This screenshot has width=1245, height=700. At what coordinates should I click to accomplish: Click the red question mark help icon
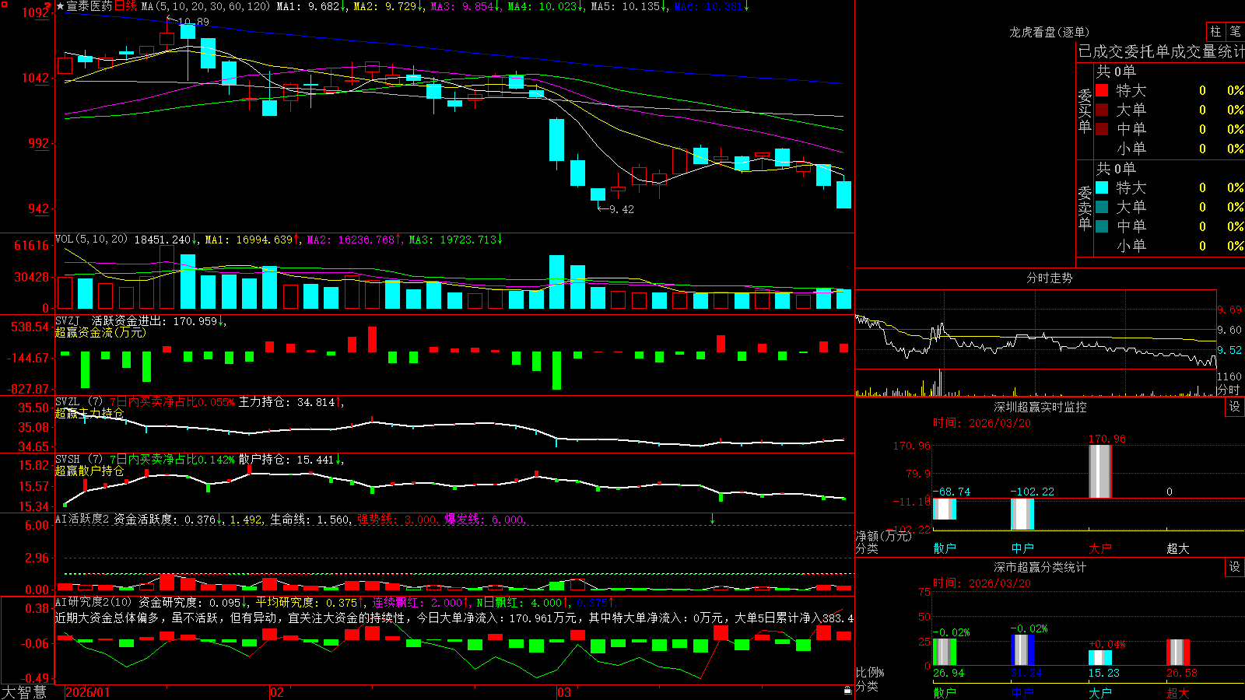48,6
